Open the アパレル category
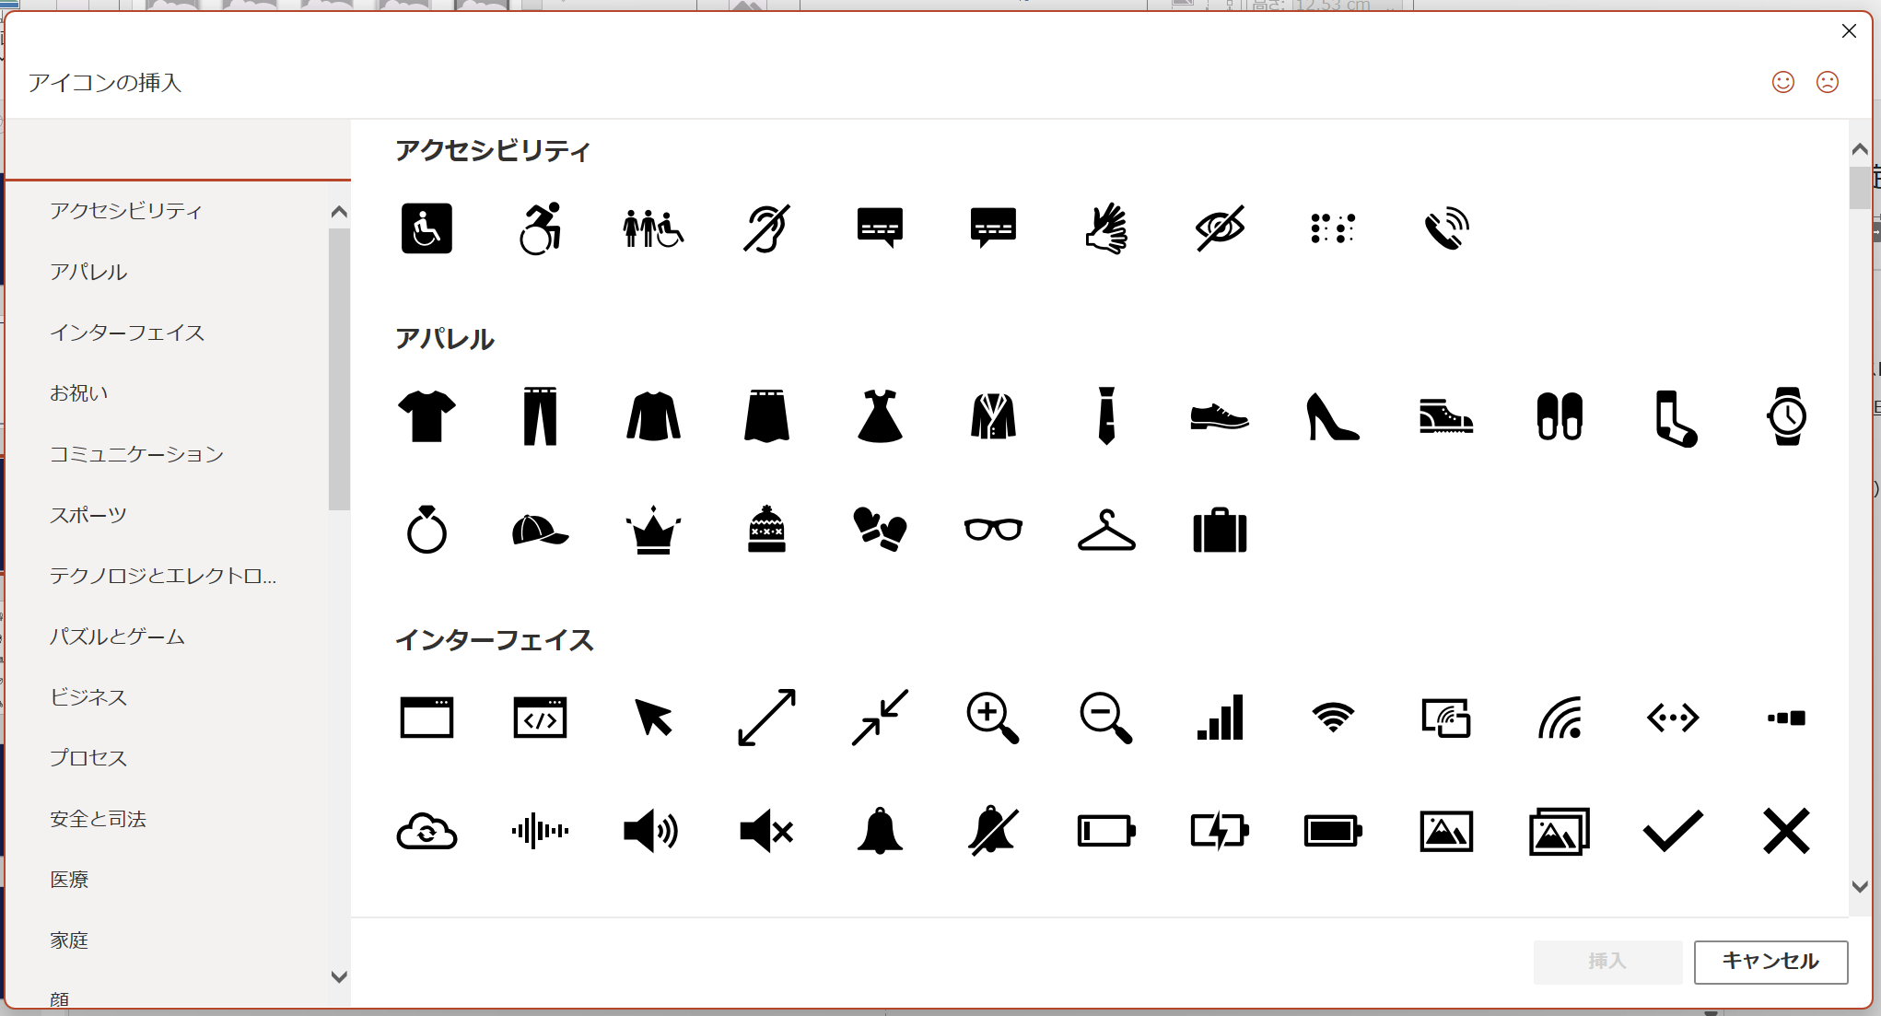This screenshot has width=1881, height=1016. [x=88, y=272]
